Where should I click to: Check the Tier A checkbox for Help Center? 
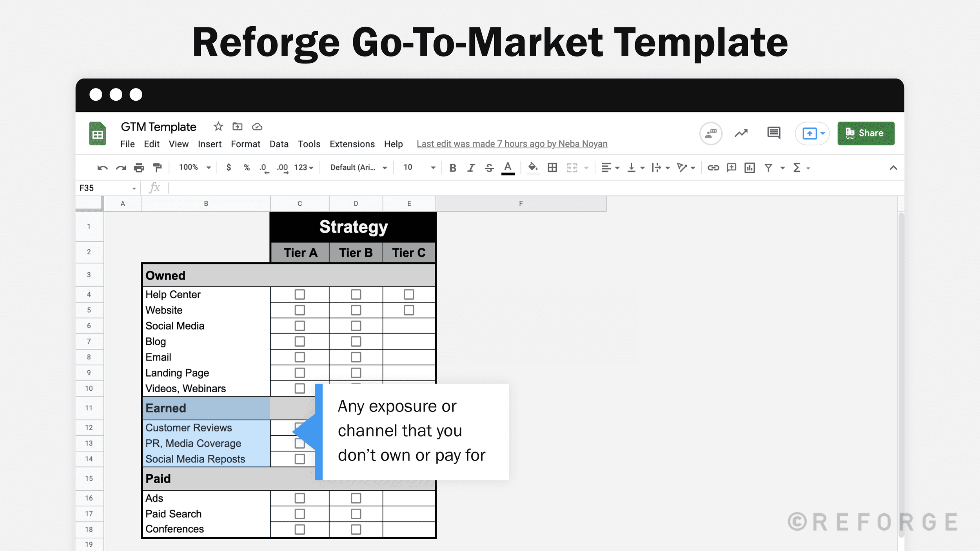click(x=299, y=294)
